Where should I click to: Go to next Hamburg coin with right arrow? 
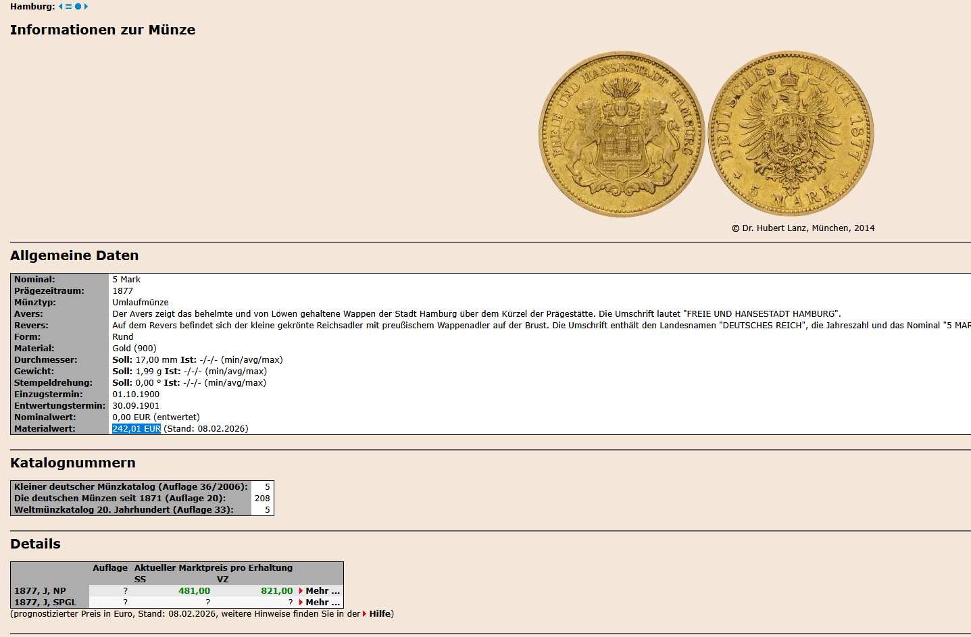[x=86, y=7]
